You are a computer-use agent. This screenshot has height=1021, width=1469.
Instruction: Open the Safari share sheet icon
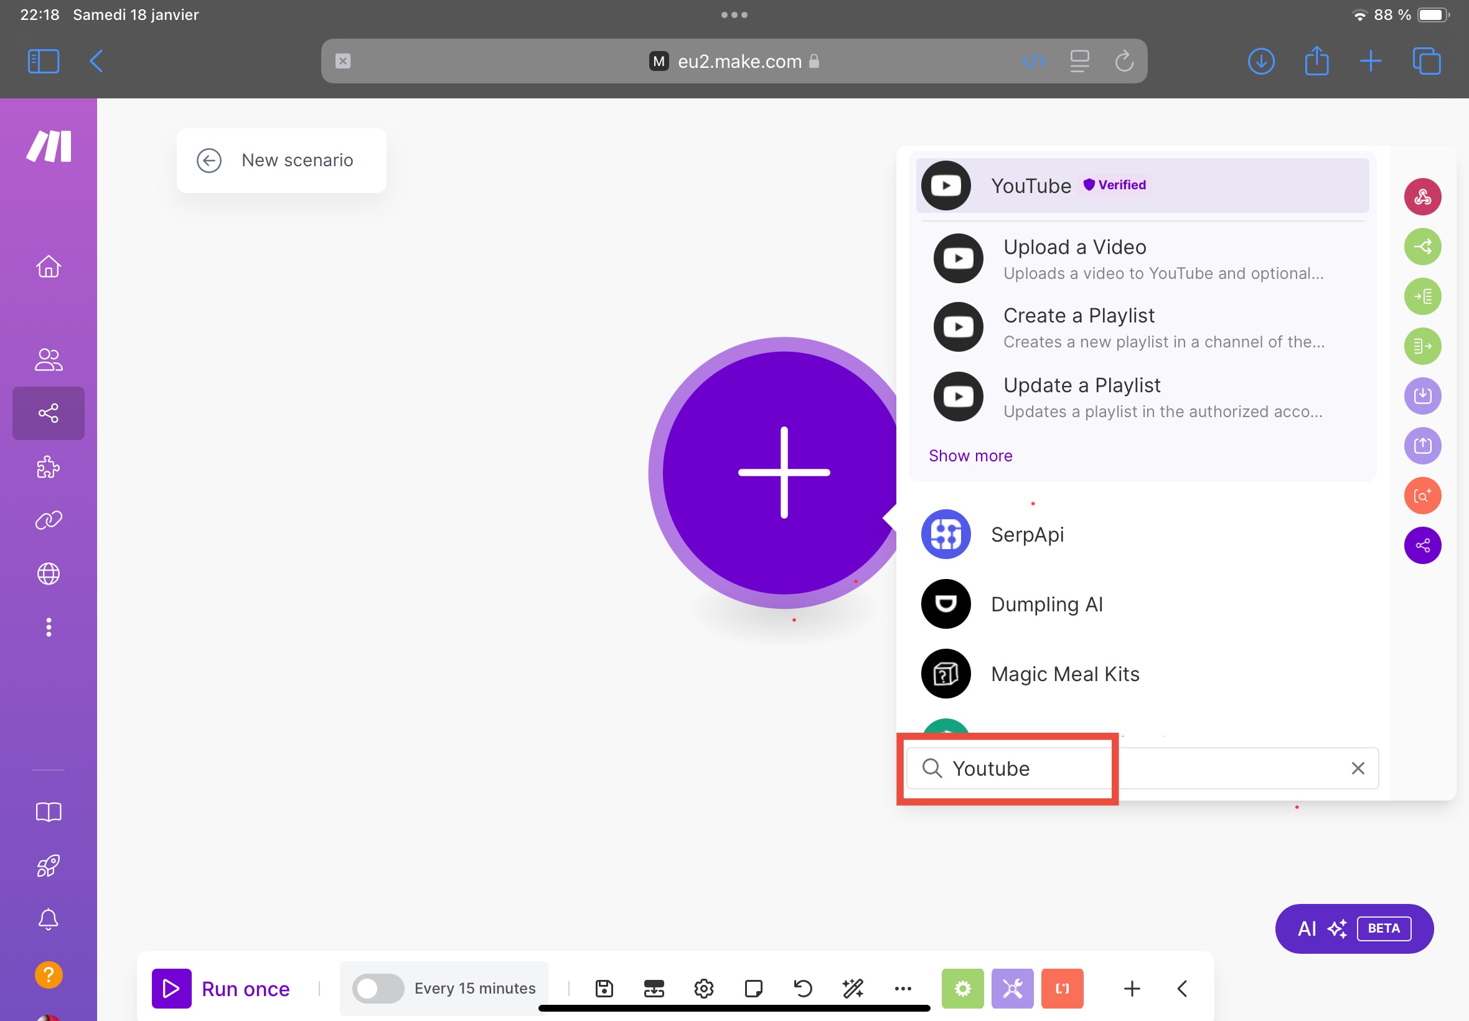[x=1316, y=62]
